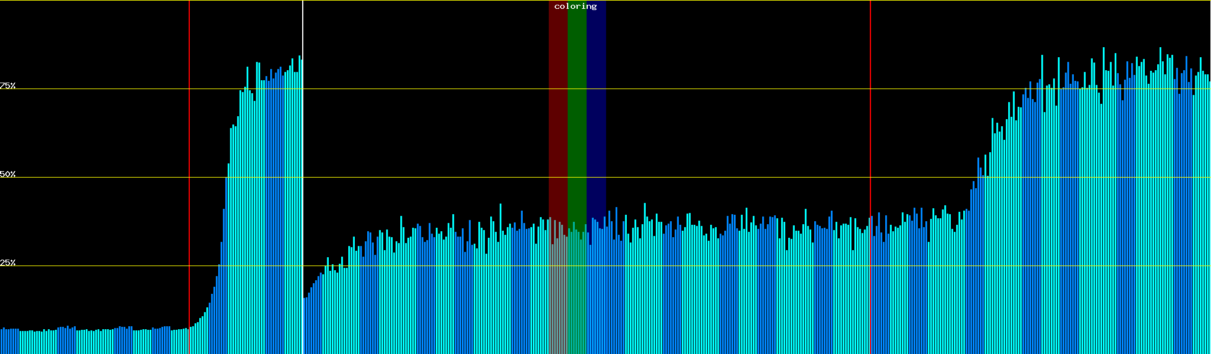
Task: Click gray-tinted bars beneath the red coloring band
Action: coord(558,295)
